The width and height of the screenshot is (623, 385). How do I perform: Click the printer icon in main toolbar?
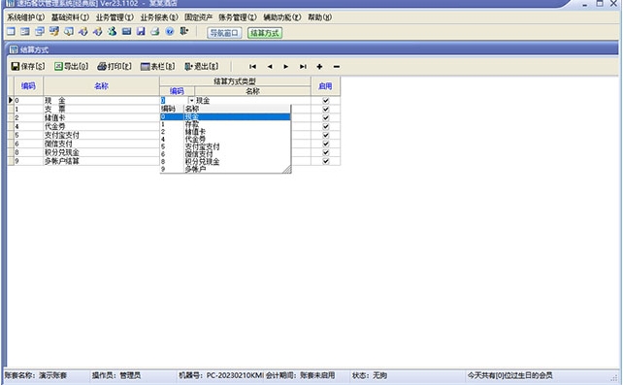coord(155,31)
